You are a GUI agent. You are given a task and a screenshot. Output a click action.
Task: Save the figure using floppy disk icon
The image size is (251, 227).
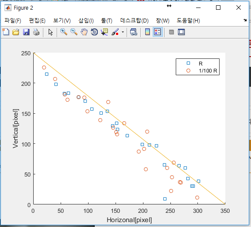pos(26,32)
